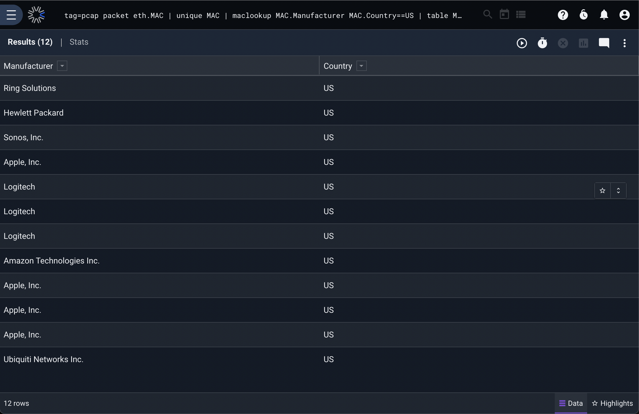Click the chart renderer icon

584,43
